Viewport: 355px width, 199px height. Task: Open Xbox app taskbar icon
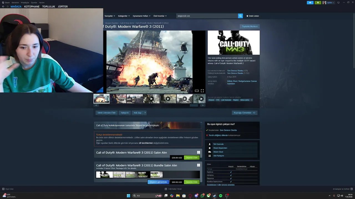209,196
